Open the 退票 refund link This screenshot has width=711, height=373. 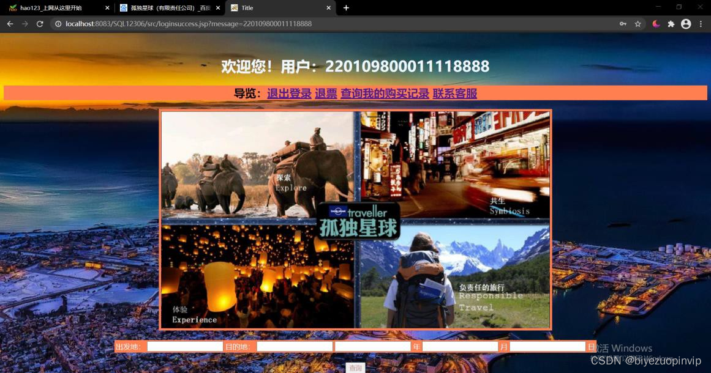(x=326, y=93)
